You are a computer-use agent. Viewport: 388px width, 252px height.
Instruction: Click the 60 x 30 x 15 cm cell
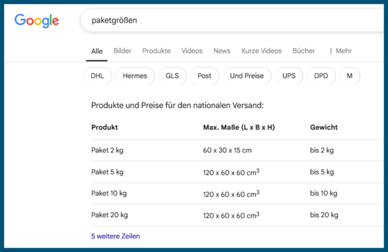pyautogui.click(x=227, y=150)
